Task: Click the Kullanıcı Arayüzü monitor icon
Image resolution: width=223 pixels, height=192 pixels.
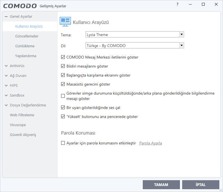Action: tap(65, 22)
